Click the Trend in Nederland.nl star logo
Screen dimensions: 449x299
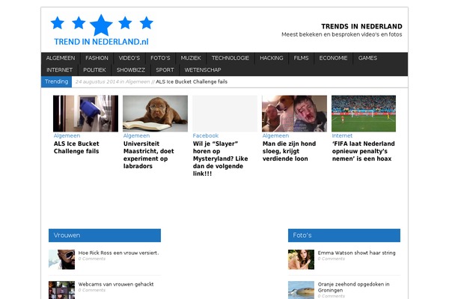[102, 31]
